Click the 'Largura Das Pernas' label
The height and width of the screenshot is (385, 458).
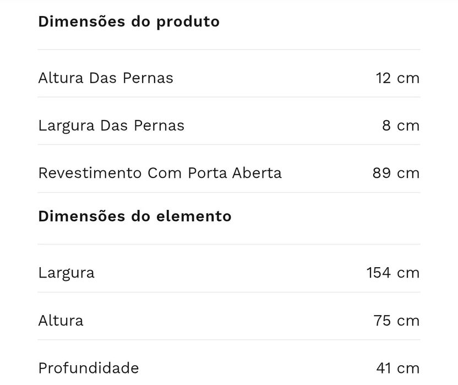coord(111,126)
